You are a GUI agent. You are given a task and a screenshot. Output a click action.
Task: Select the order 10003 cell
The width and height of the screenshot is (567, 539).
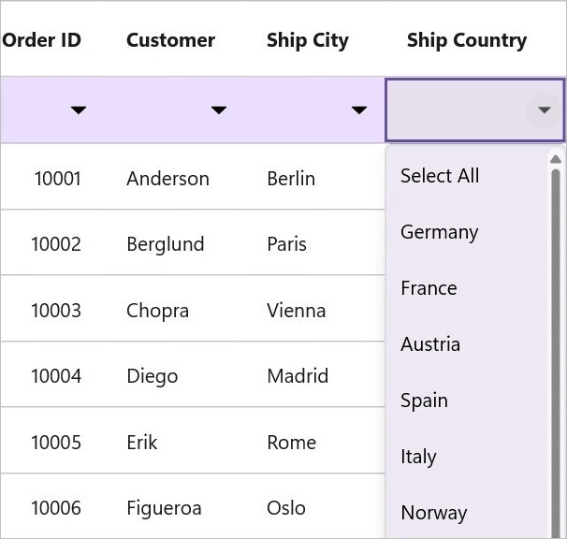56,311
